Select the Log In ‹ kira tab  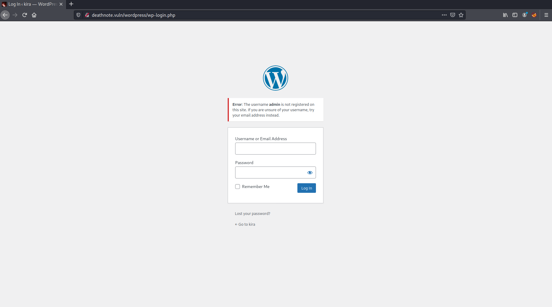coord(32,4)
